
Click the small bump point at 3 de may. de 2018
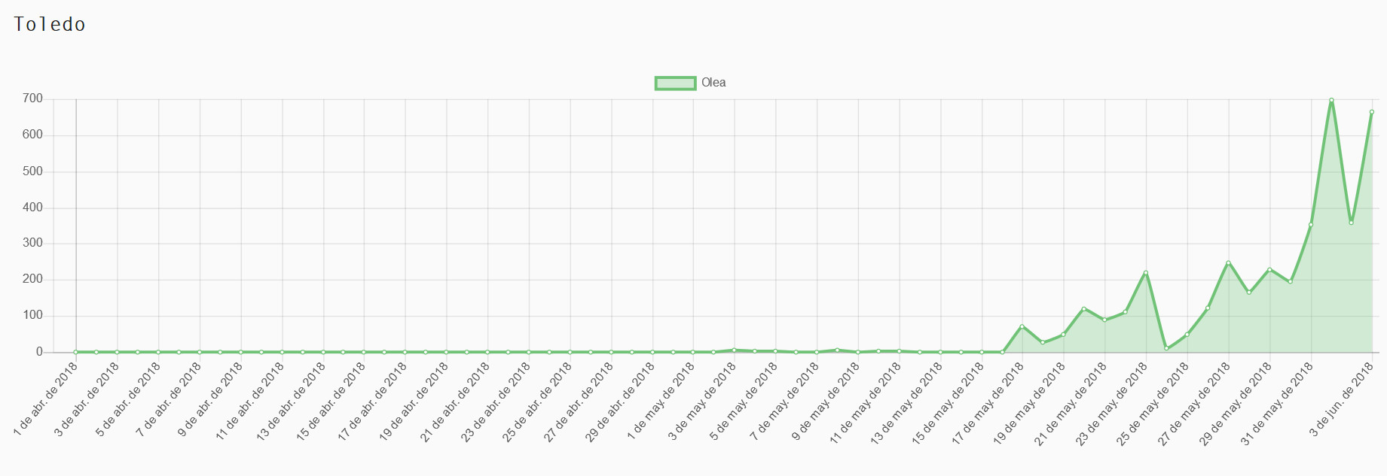click(734, 350)
